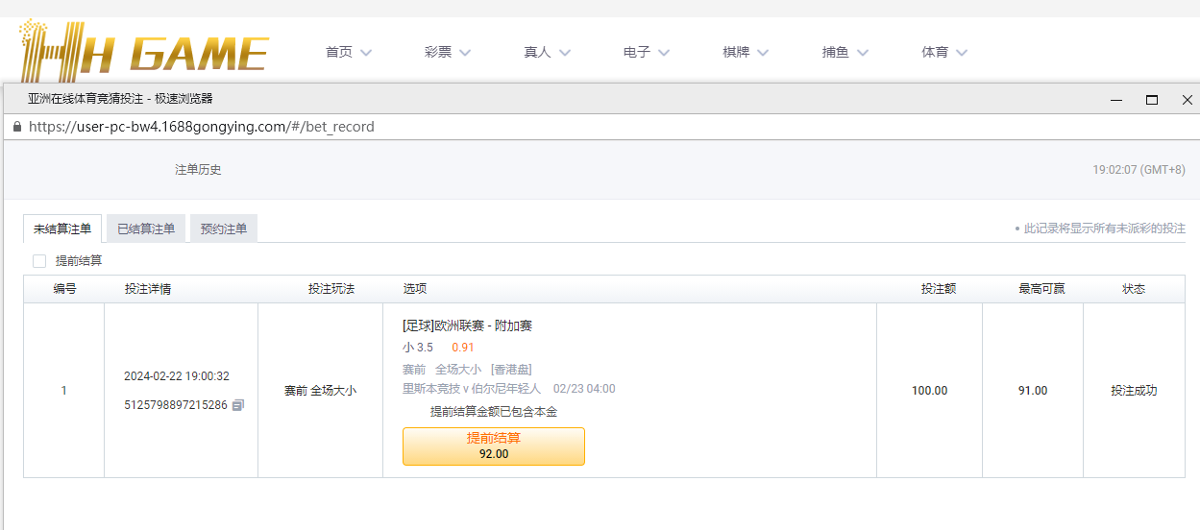Open the 真人 dropdown arrow
Image resolution: width=1200 pixels, height=530 pixels.
coord(565,53)
